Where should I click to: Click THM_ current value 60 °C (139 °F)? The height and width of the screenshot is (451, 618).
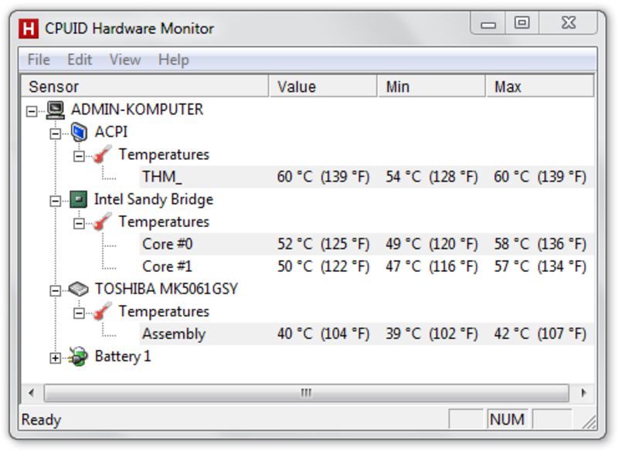323,177
